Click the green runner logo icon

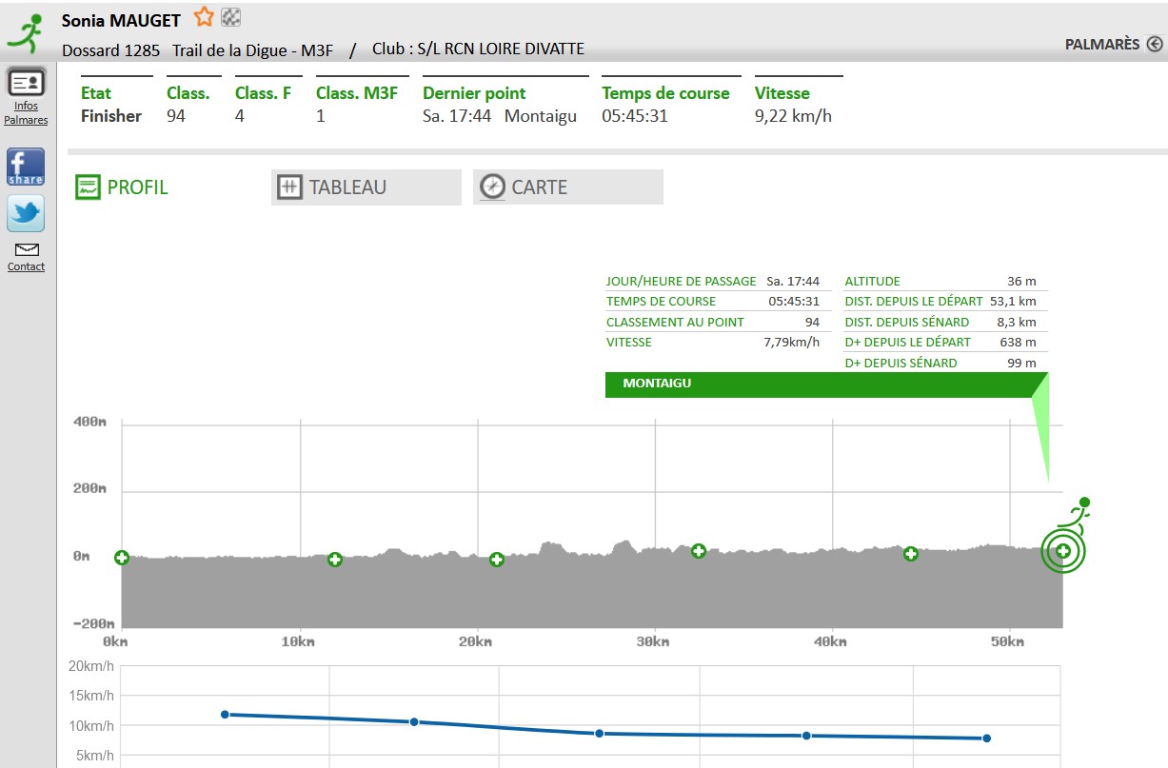(26, 32)
